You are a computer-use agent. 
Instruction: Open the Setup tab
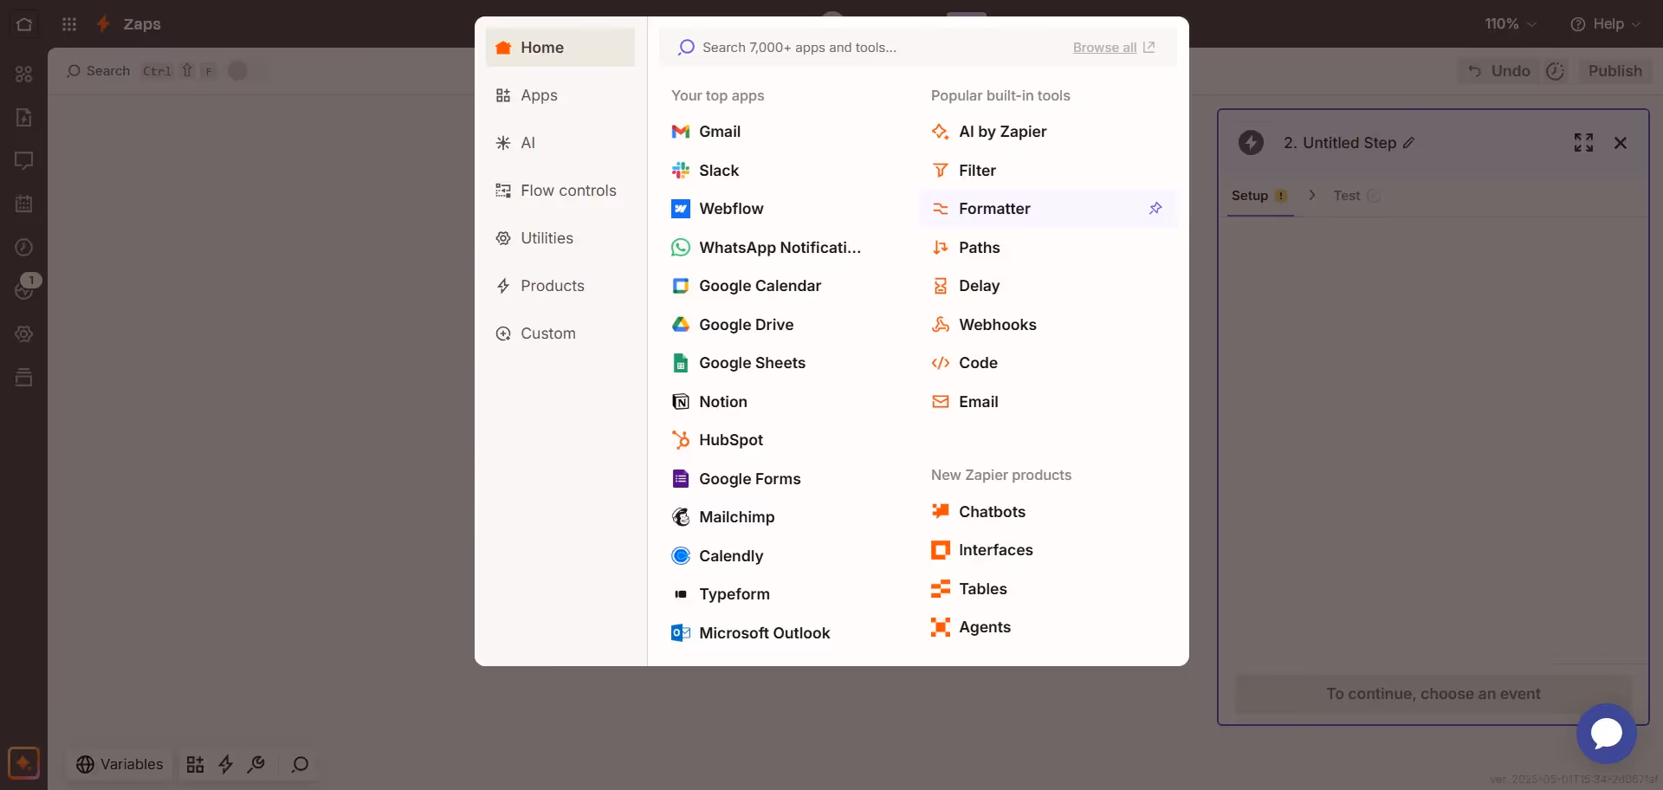click(x=1259, y=196)
